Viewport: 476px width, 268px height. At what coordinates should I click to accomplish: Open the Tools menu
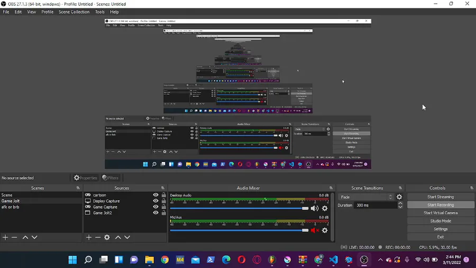click(99, 12)
